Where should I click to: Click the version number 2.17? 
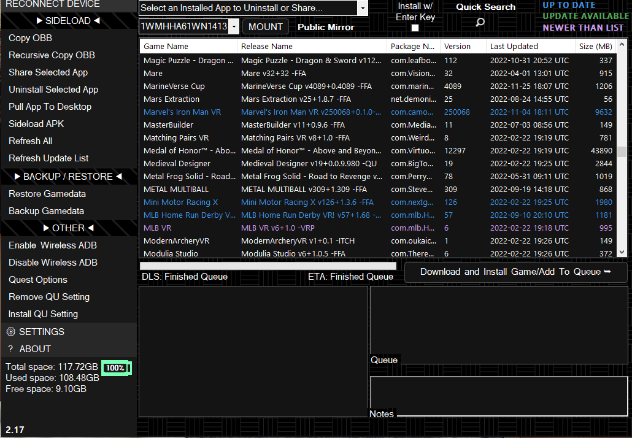(15, 430)
